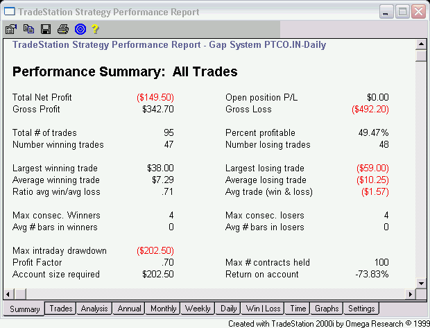Click the Gross Profit value $342.70
This screenshot has height=328, width=430.
[x=158, y=109]
